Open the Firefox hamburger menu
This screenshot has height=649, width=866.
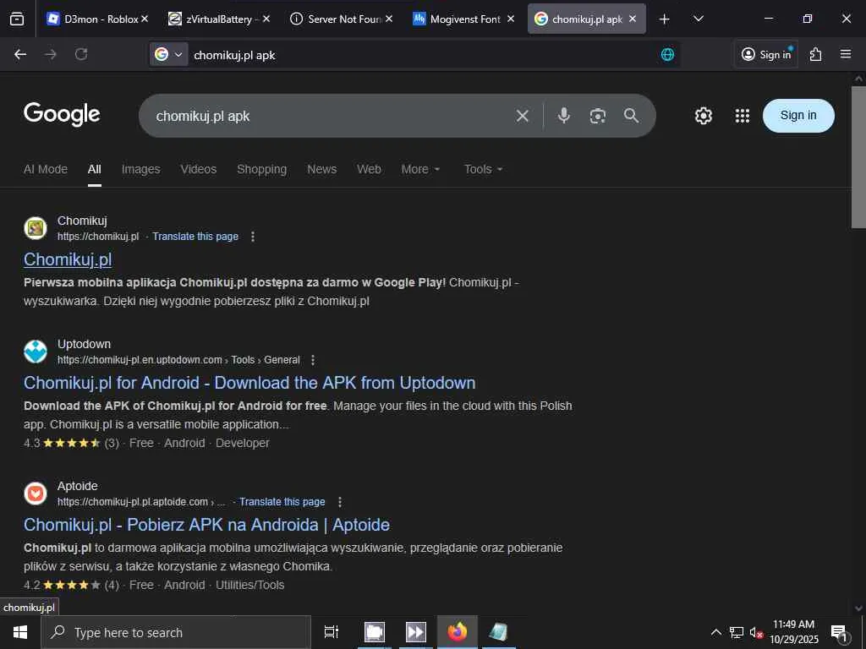coord(845,54)
